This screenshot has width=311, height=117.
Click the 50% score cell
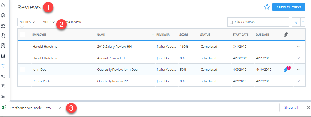pyautogui.click(x=183, y=70)
